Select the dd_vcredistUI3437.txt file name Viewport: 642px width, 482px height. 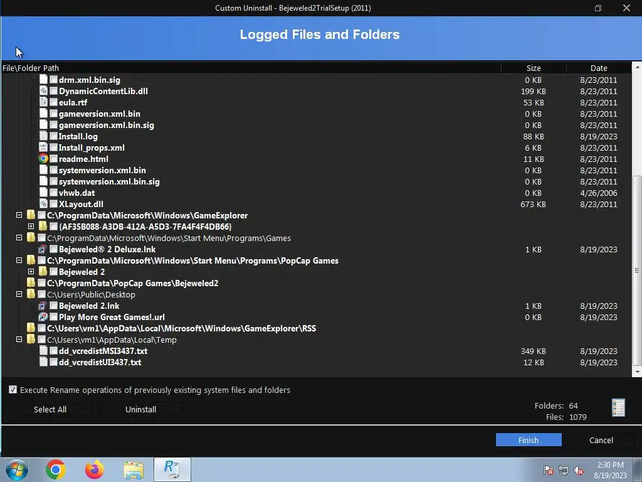[x=100, y=362]
